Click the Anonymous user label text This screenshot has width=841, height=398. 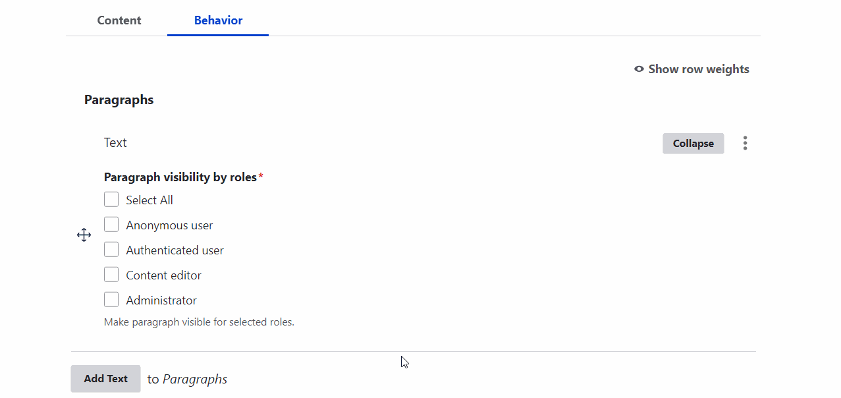point(169,224)
